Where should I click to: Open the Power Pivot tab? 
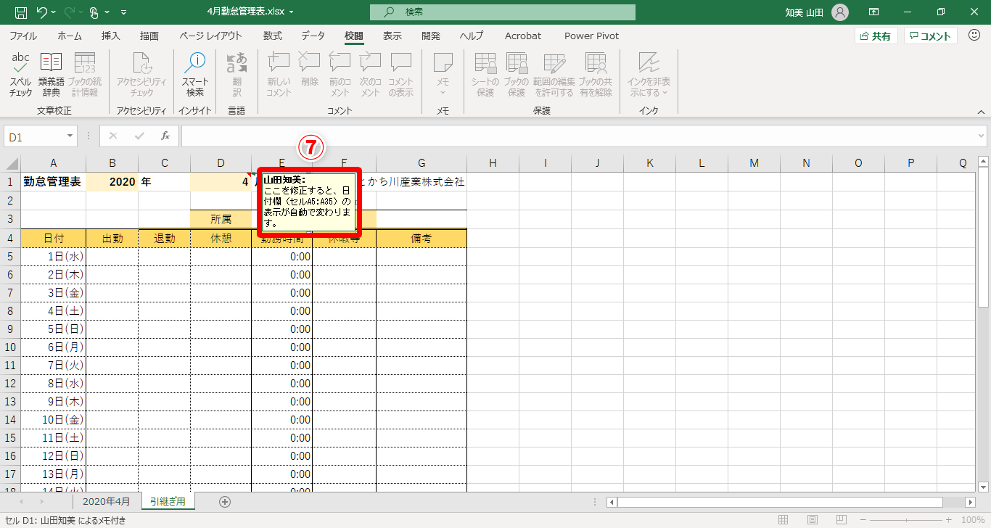coord(592,36)
